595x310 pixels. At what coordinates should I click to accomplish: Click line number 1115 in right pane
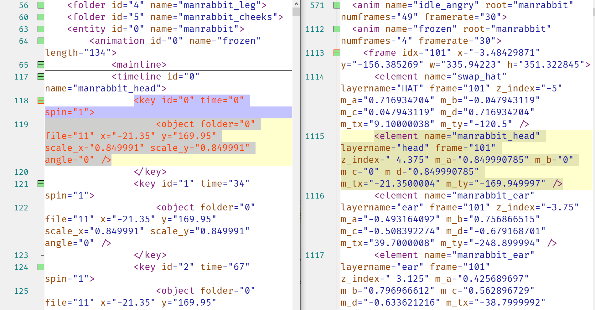coord(314,137)
